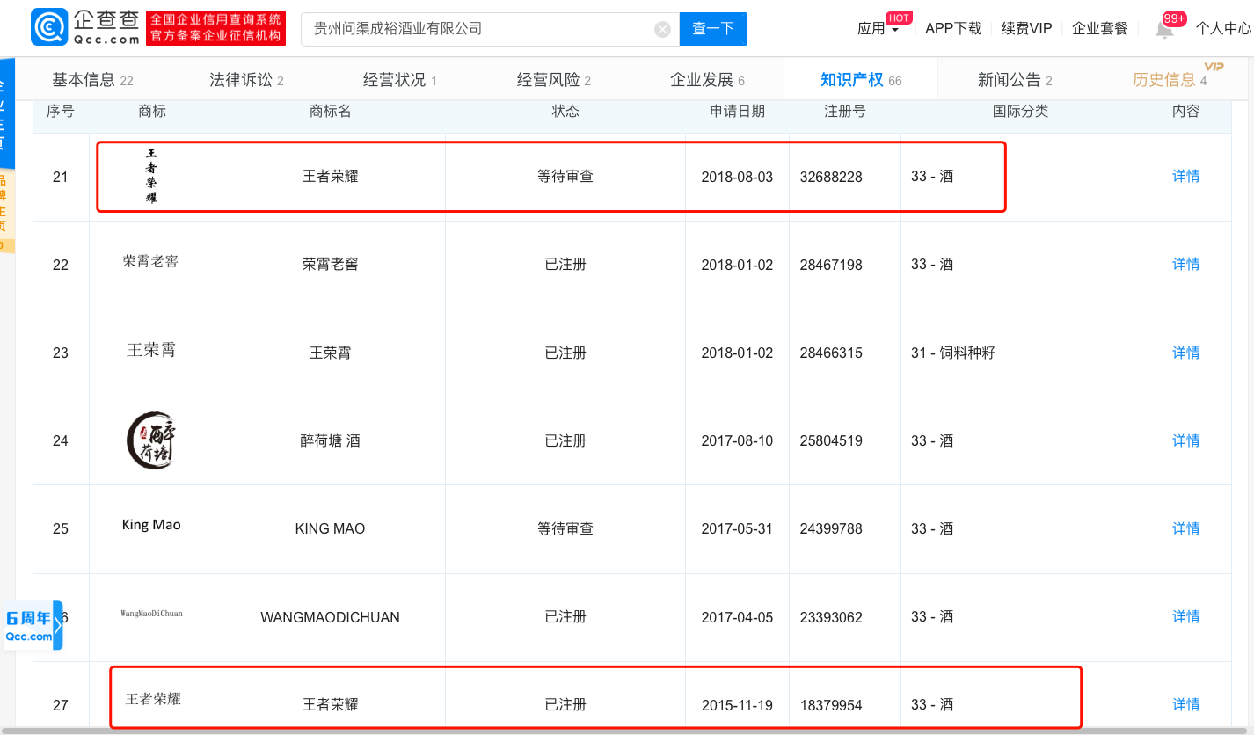The height and width of the screenshot is (735, 1254).
Task: Click the 续费VIP link
Action: (1026, 29)
